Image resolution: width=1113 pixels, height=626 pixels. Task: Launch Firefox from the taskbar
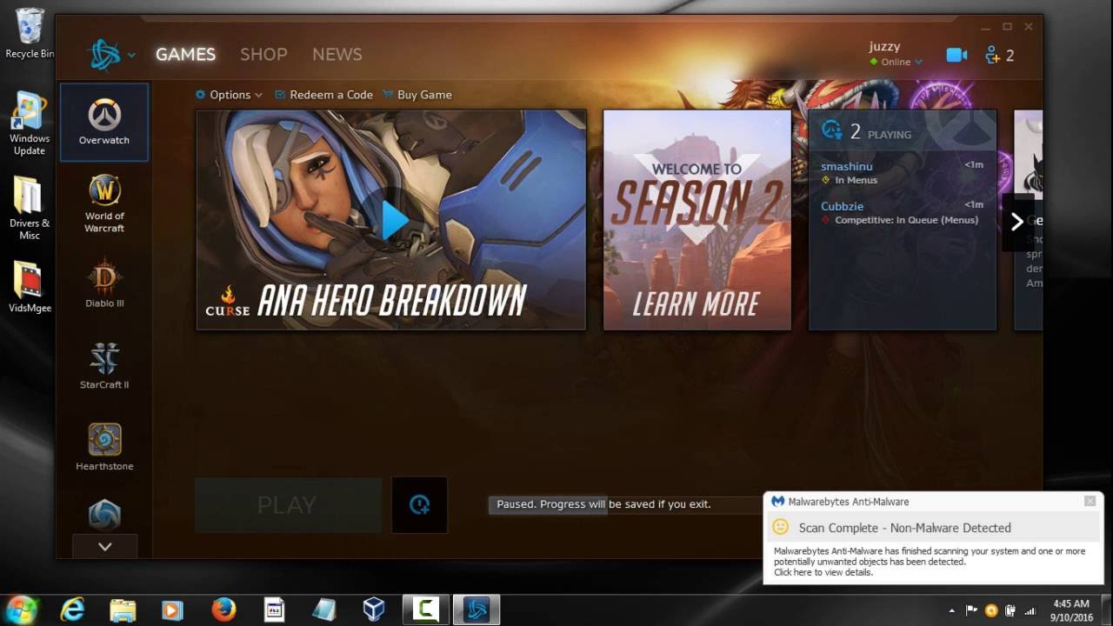pyautogui.click(x=223, y=609)
